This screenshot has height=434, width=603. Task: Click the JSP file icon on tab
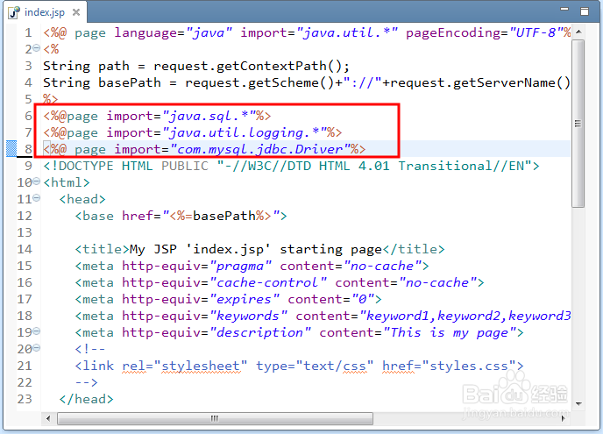point(14,12)
